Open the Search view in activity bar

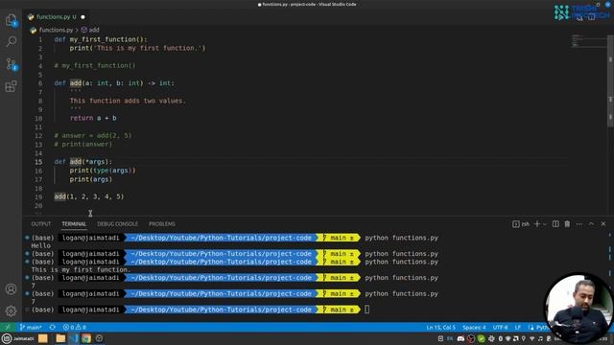click(x=11, y=41)
